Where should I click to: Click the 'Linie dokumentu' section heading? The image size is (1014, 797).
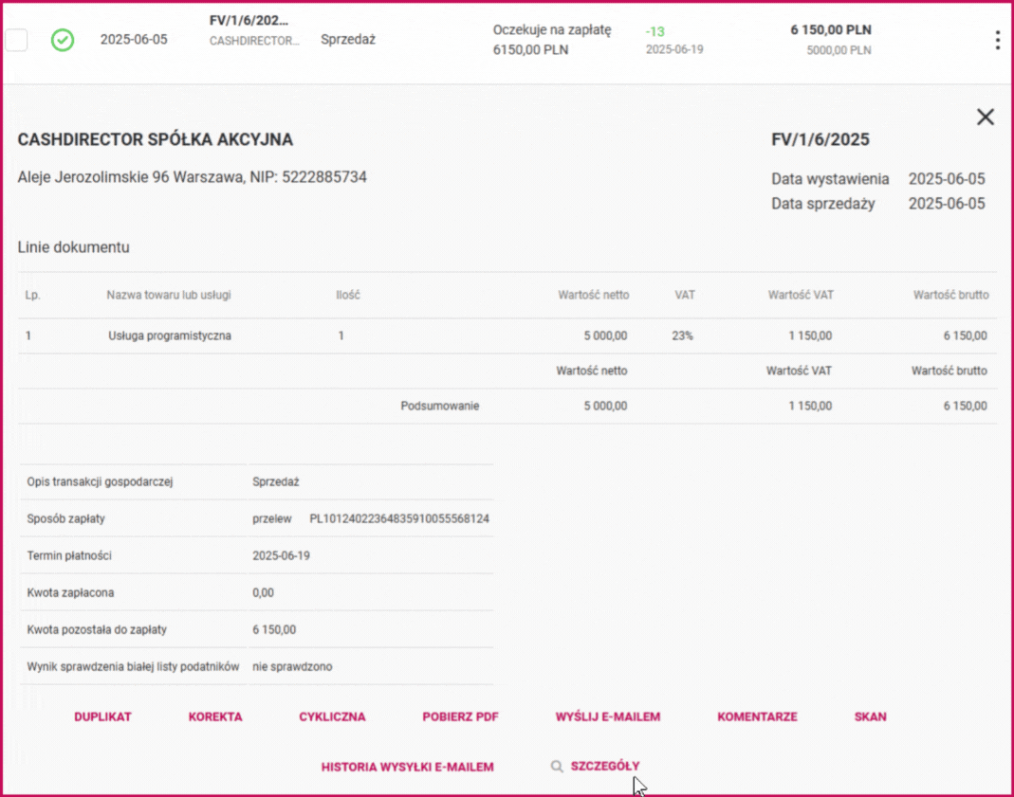[74, 247]
